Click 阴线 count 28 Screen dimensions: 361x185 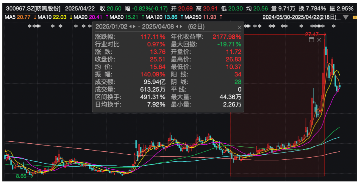(x=238, y=82)
